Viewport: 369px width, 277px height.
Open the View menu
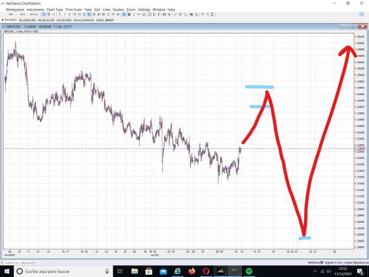[x=88, y=9]
